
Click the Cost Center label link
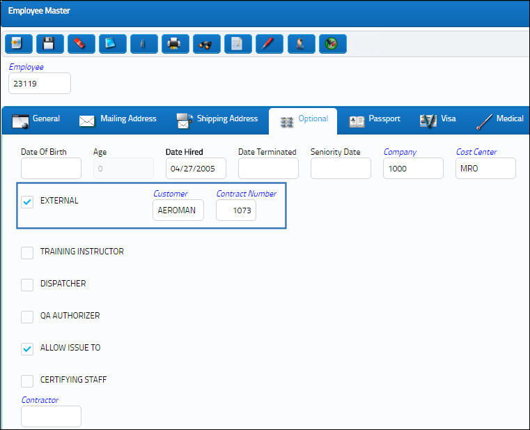[x=476, y=152]
